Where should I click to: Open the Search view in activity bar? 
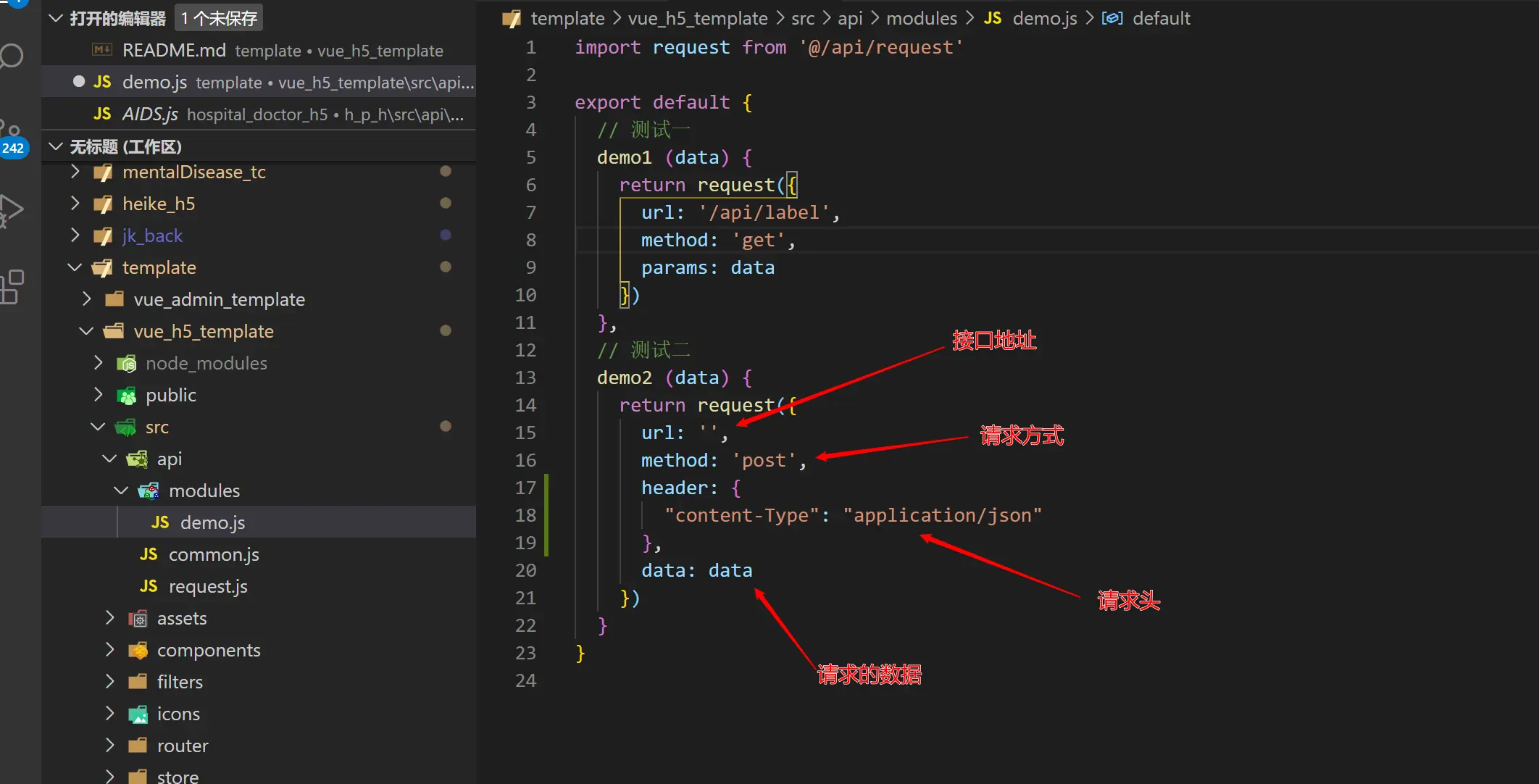(12, 57)
